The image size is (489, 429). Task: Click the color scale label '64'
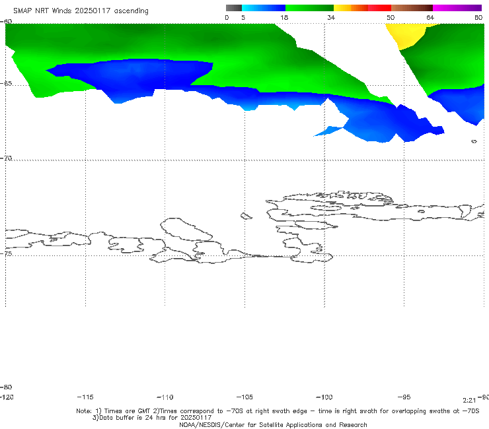[430, 17]
